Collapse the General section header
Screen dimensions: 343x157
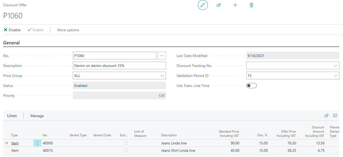pyautogui.click(x=11, y=43)
